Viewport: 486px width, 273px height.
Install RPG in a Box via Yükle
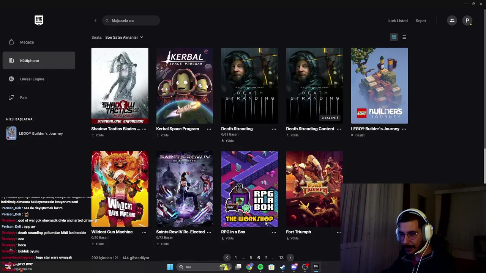tap(227, 238)
